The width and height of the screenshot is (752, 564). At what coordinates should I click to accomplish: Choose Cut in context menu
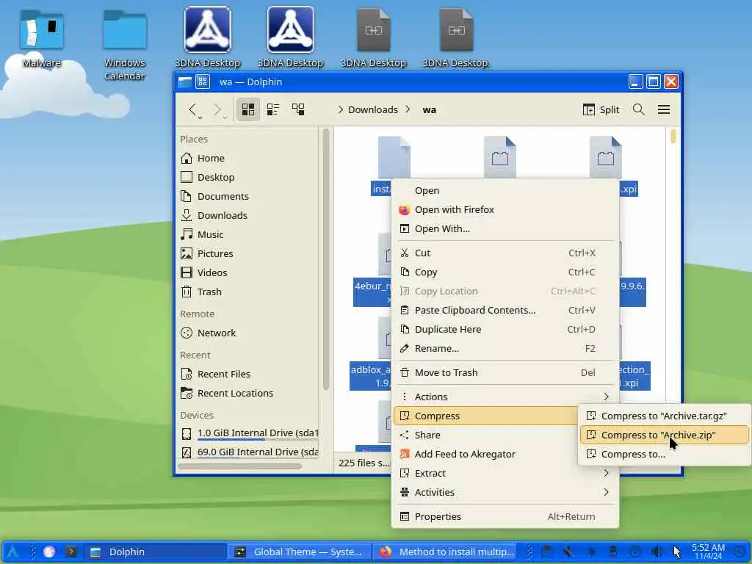coord(505,253)
